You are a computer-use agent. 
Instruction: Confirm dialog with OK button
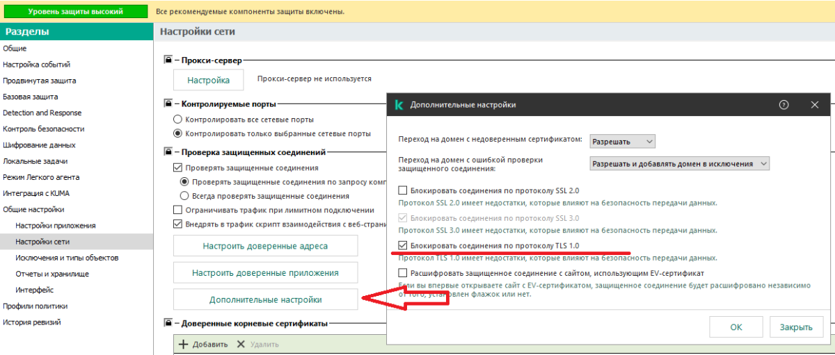click(736, 327)
